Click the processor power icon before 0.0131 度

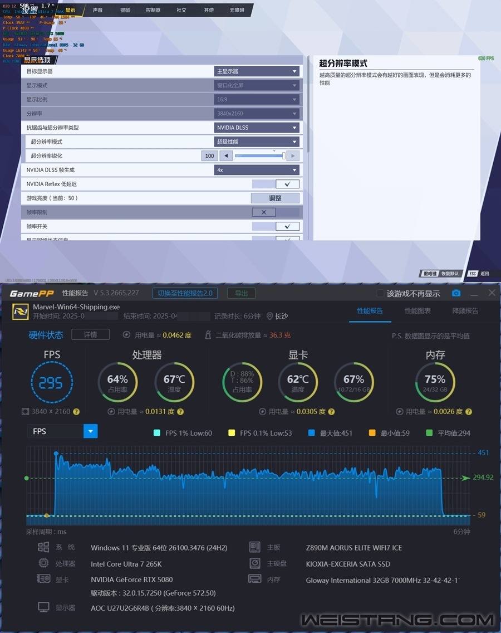tap(111, 412)
